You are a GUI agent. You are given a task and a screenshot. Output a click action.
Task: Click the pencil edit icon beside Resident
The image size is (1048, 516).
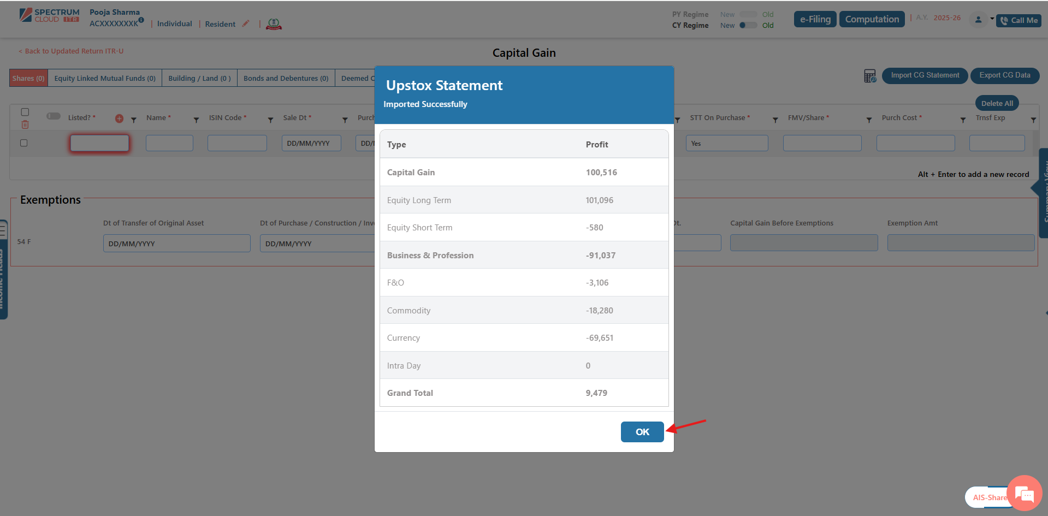246,23
